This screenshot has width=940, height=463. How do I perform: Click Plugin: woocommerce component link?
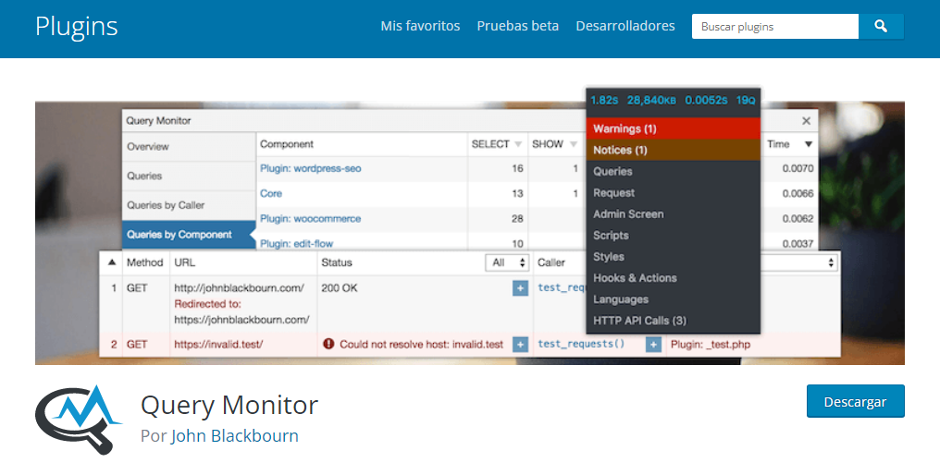311,219
